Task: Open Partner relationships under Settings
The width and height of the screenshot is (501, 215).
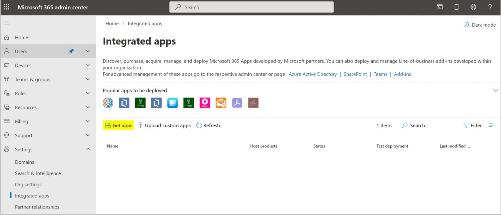Action: click(x=37, y=207)
